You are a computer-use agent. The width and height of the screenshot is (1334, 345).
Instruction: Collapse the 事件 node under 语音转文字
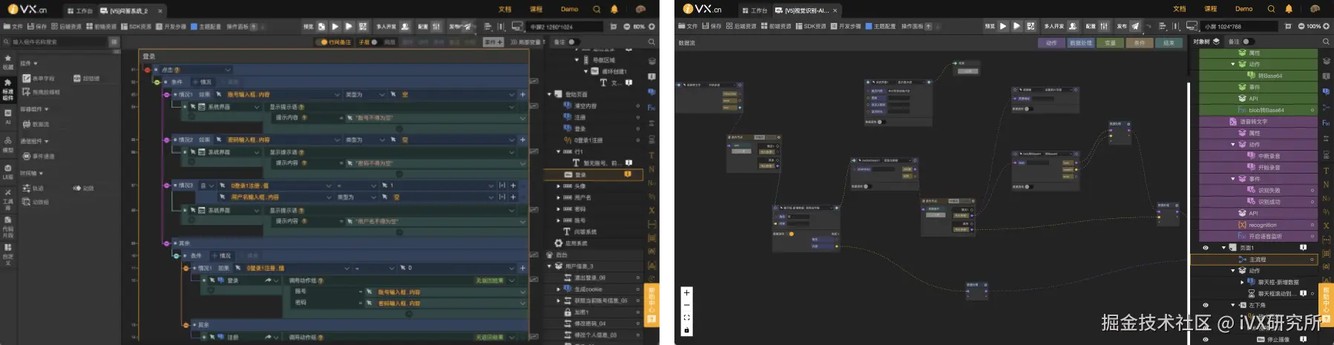pyautogui.click(x=1233, y=179)
